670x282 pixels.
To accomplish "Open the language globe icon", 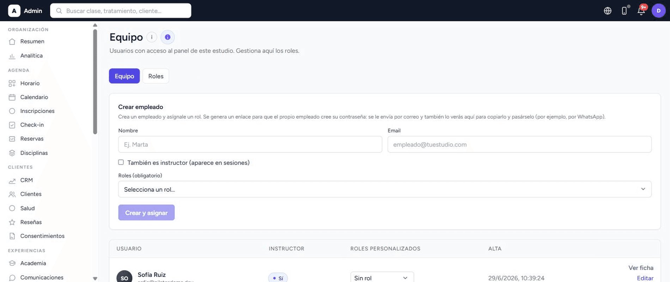I will tap(608, 11).
